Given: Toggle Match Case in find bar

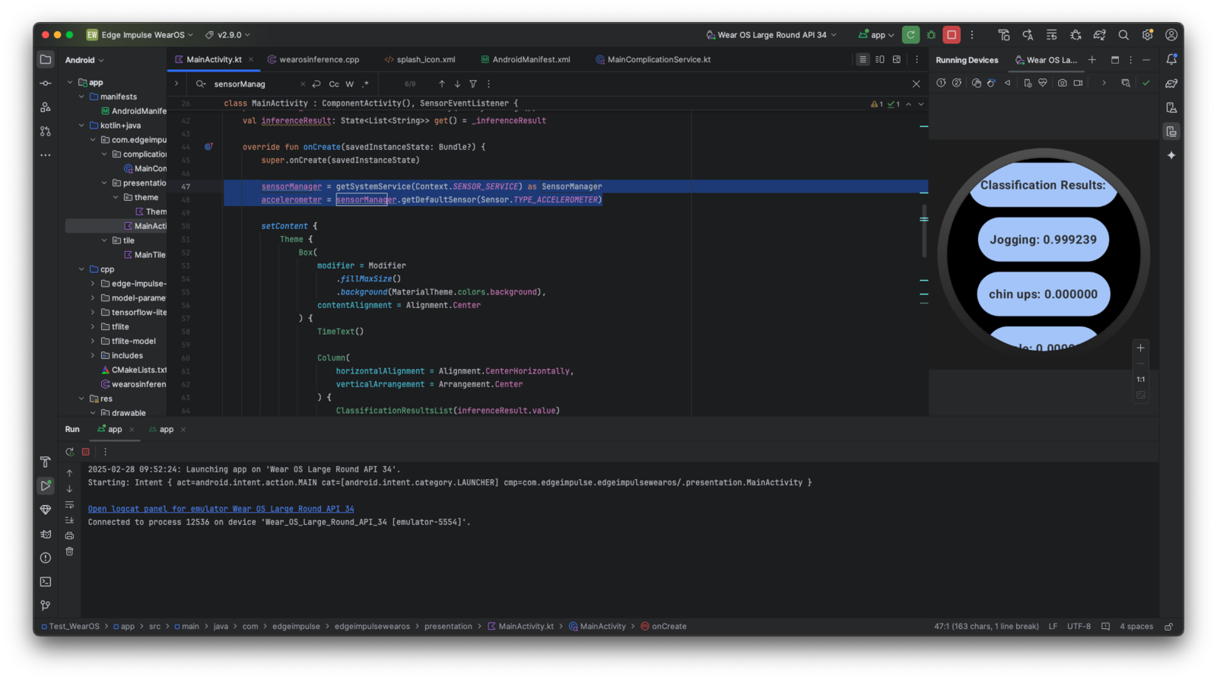Looking at the screenshot, I should point(334,84).
